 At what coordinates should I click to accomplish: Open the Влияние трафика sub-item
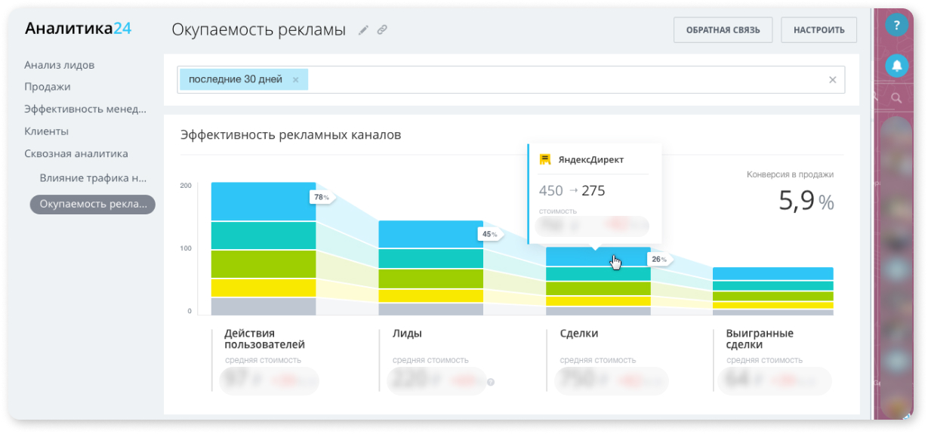(x=93, y=179)
